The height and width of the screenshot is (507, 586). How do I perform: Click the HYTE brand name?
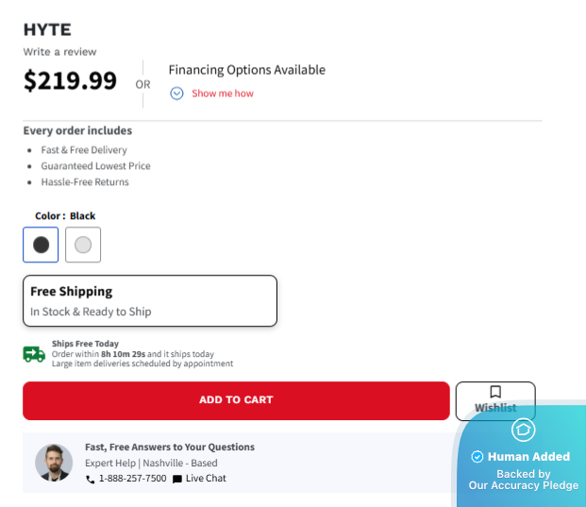pyautogui.click(x=47, y=30)
